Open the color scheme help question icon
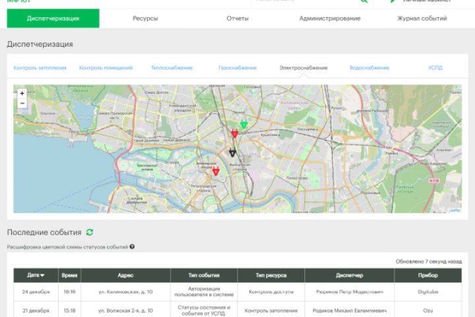Screen dimensions: 475x317 coord(132,246)
